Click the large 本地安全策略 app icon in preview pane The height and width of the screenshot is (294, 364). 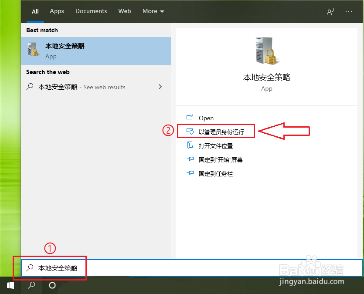pyautogui.click(x=266, y=51)
